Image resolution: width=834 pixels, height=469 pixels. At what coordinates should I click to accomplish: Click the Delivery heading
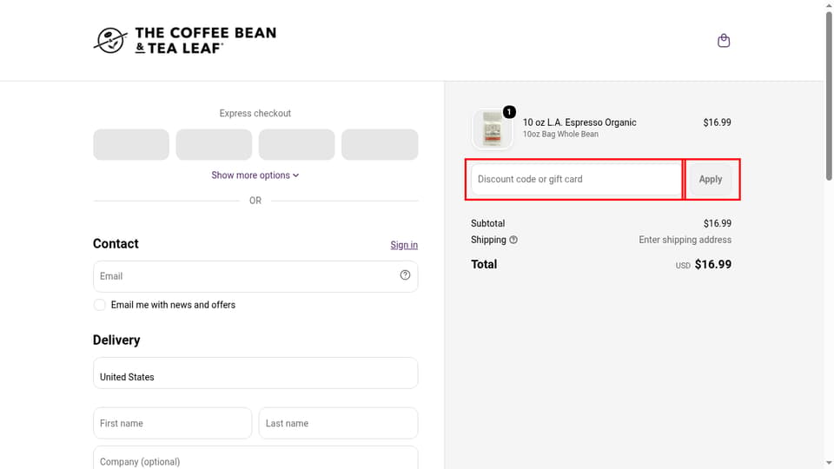pos(116,340)
